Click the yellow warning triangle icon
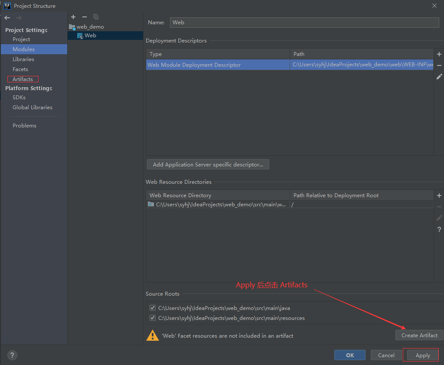444x365 pixels. [x=152, y=335]
